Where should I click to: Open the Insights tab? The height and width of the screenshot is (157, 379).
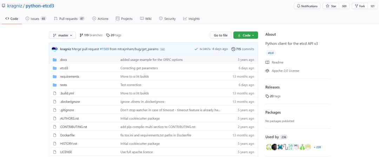coord(192,19)
